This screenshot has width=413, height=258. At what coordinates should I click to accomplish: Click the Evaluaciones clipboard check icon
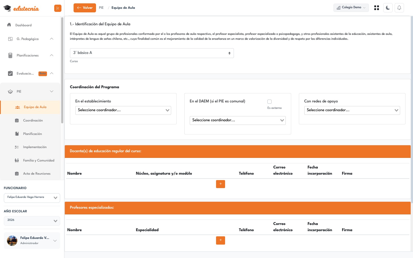pyautogui.click(x=10, y=74)
